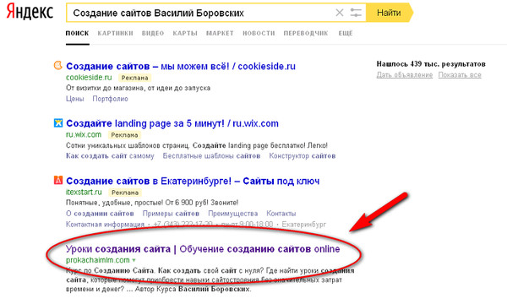
Task: Click the green cookieside.ru URL
Action: 89,78
